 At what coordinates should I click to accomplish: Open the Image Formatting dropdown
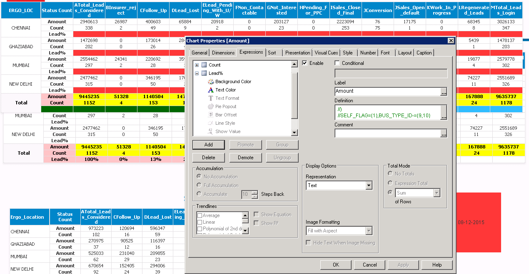pyautogui.click(x=369, y=231)
